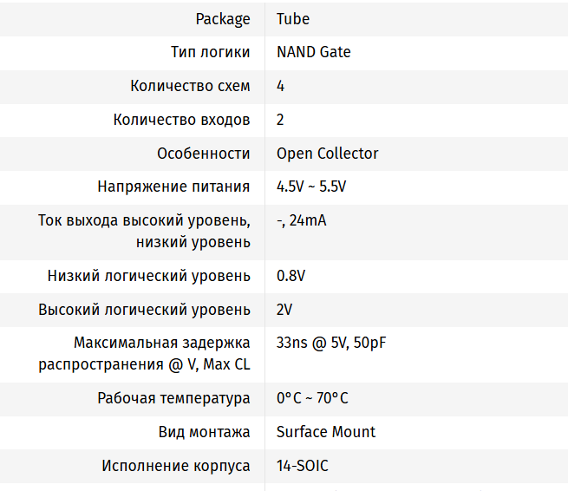Screen dimensions: 568x491
Task: Click the "Рабочая температура" label
Action: [173, 398]
